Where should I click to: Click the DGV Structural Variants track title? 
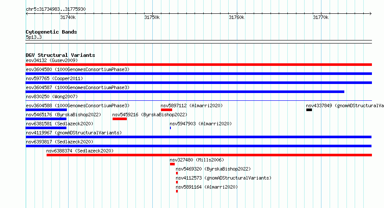[60, 55]
